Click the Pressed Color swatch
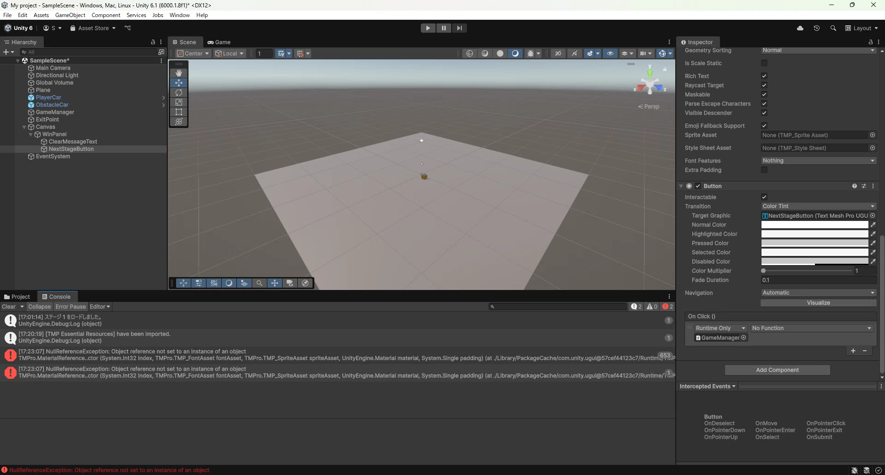The height and width of the screenshot is (475, 885). coord(814,243)
